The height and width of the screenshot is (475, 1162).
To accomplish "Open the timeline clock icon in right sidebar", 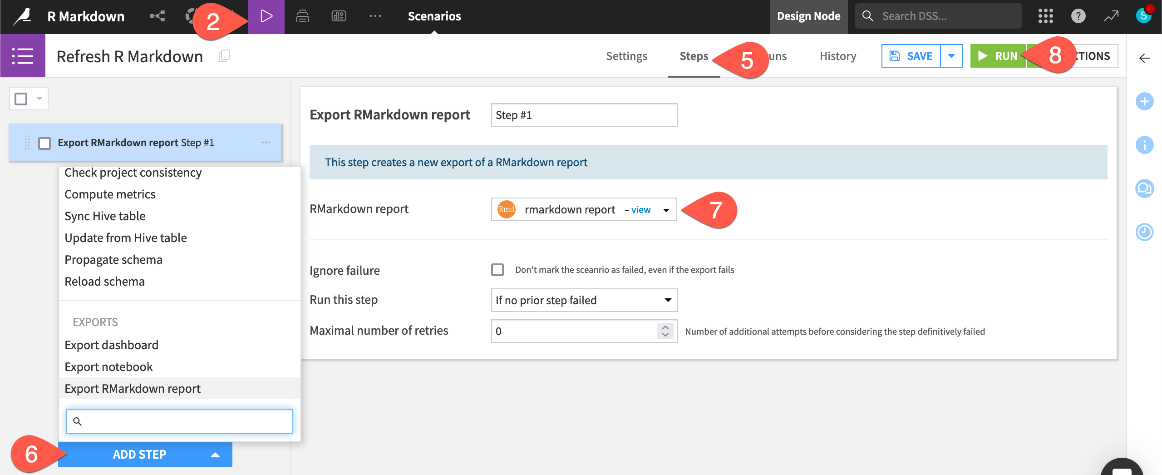I will (1144, 232).
